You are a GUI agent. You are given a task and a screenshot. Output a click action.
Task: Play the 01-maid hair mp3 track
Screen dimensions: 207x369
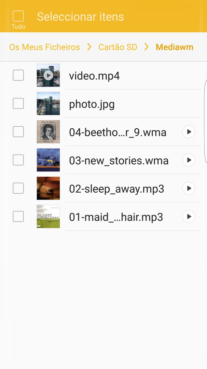click(x=188, y=217)
